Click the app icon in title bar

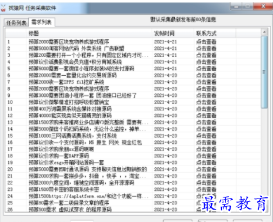pos(4,8)
